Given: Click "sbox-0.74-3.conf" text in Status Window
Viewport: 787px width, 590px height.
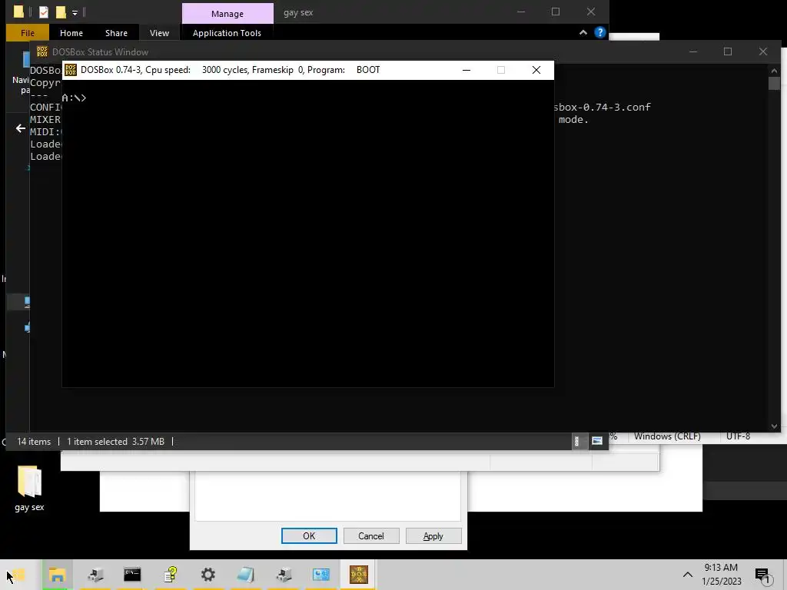Looking at the screenshot, I should (603, 107).
